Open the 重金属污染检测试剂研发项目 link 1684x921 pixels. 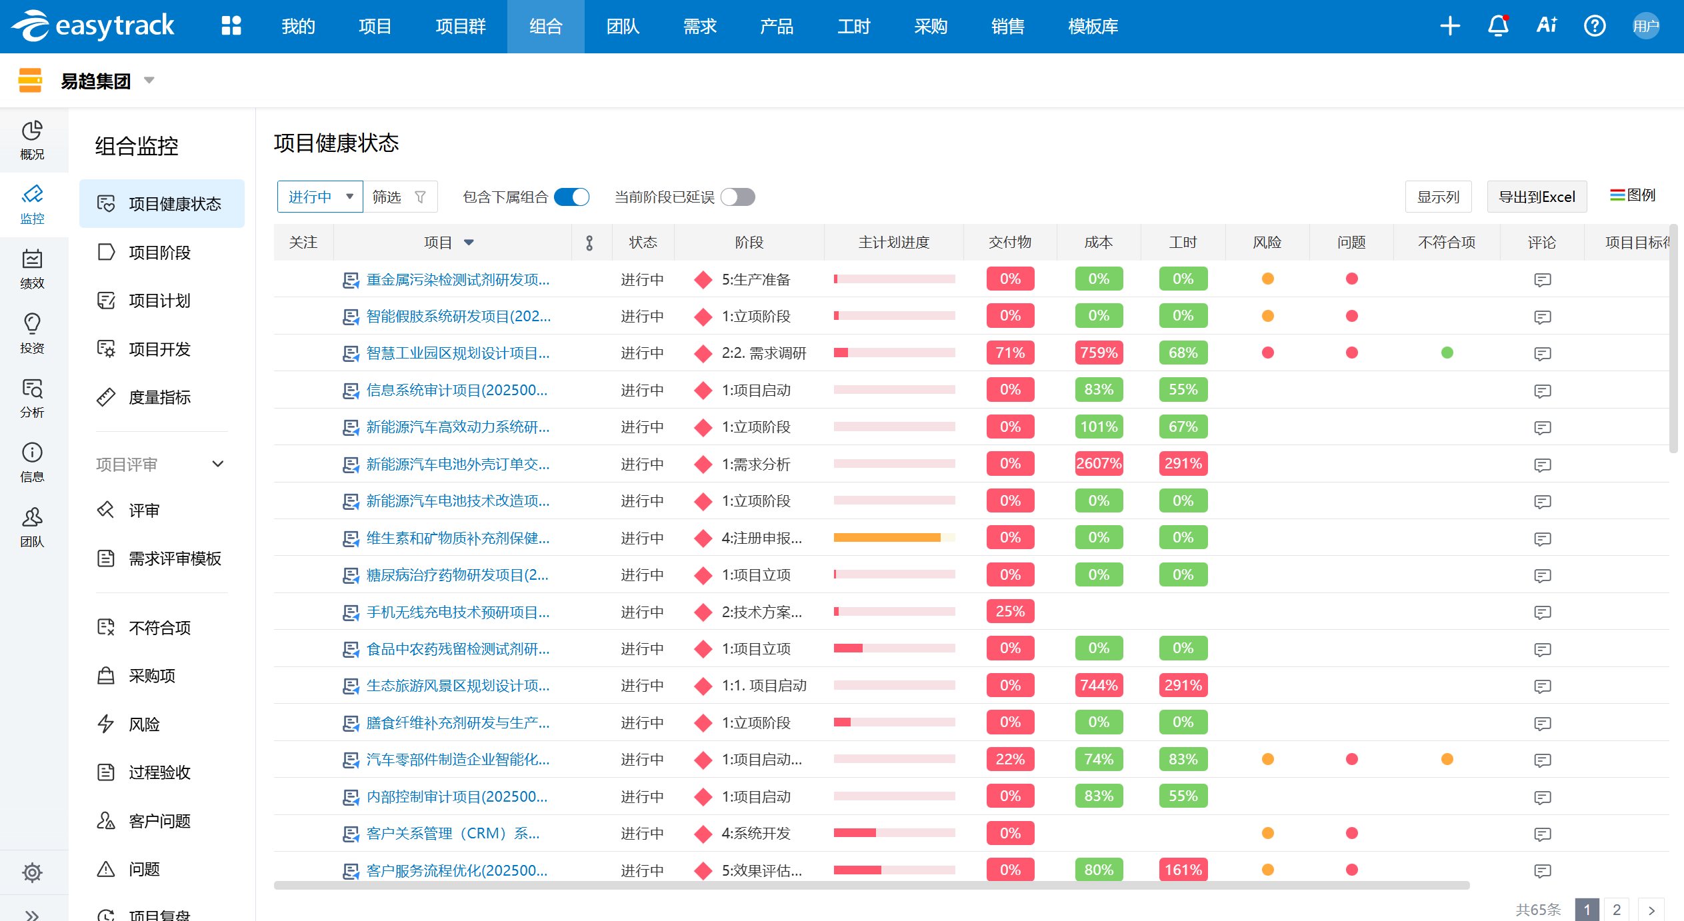click(x=457, y=279)
